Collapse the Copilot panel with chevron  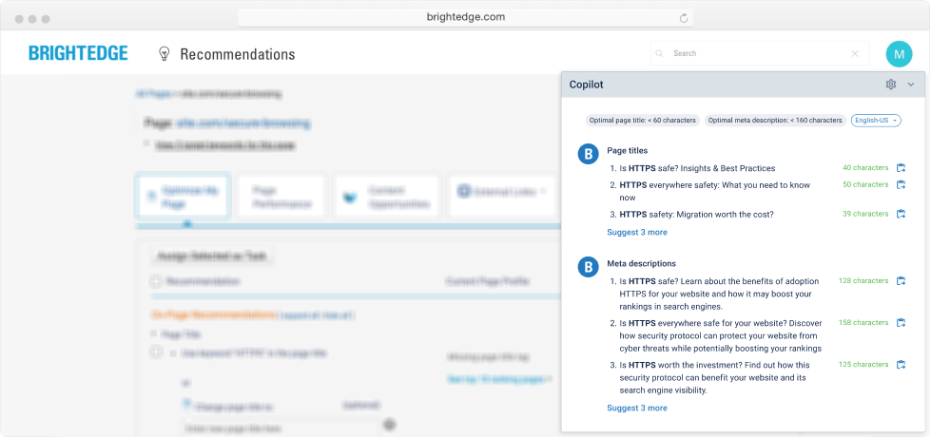(911, 85)
